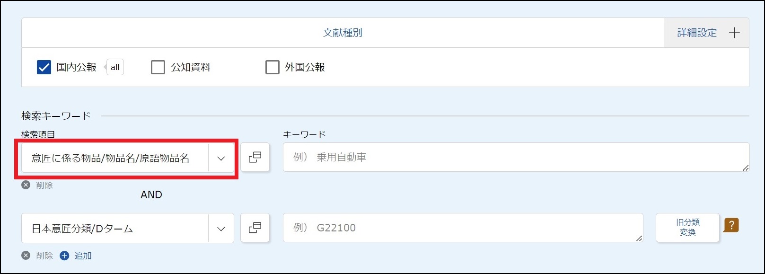Uncheck the 国内公報 checkbox
765x274 pixels.
[44, 67]
